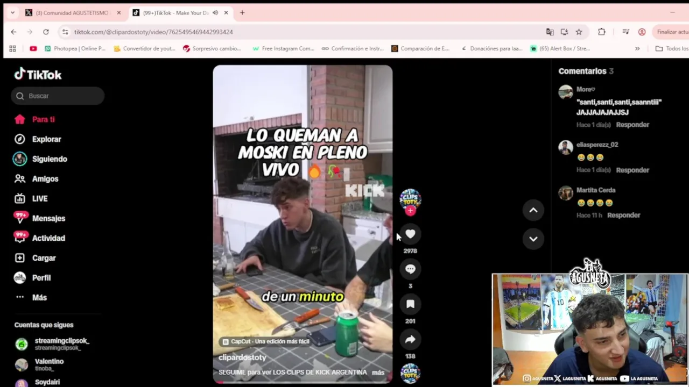The width and height of the screenshot is (689, 387).
Task: Select the tiktok.com address bar URL
Action: coord(153,32)
